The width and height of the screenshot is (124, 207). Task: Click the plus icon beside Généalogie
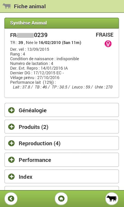[x=11, y=110]
